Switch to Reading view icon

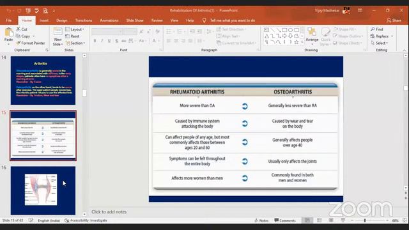tap(331, 220)
